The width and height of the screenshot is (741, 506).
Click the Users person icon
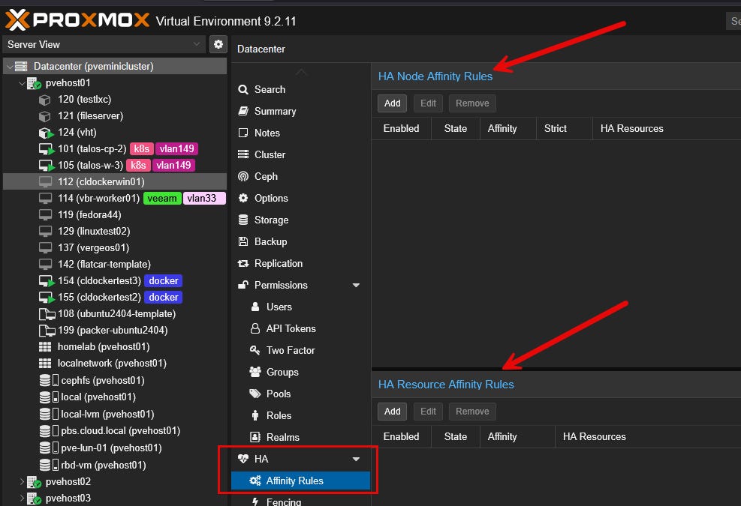point(255,307)
